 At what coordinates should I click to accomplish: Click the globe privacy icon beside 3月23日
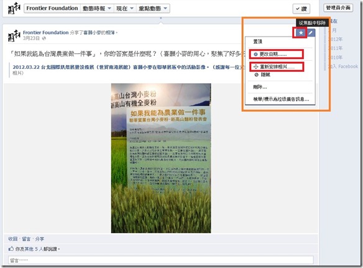44,38
